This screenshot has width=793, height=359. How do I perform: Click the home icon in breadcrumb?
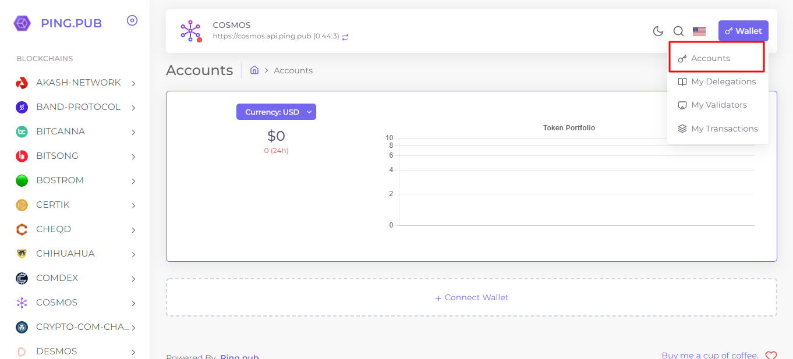254,70
